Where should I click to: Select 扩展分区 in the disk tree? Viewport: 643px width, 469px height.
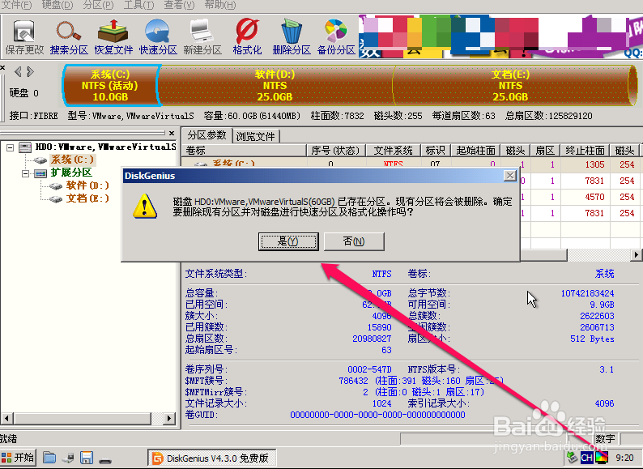tap(71, 173)
